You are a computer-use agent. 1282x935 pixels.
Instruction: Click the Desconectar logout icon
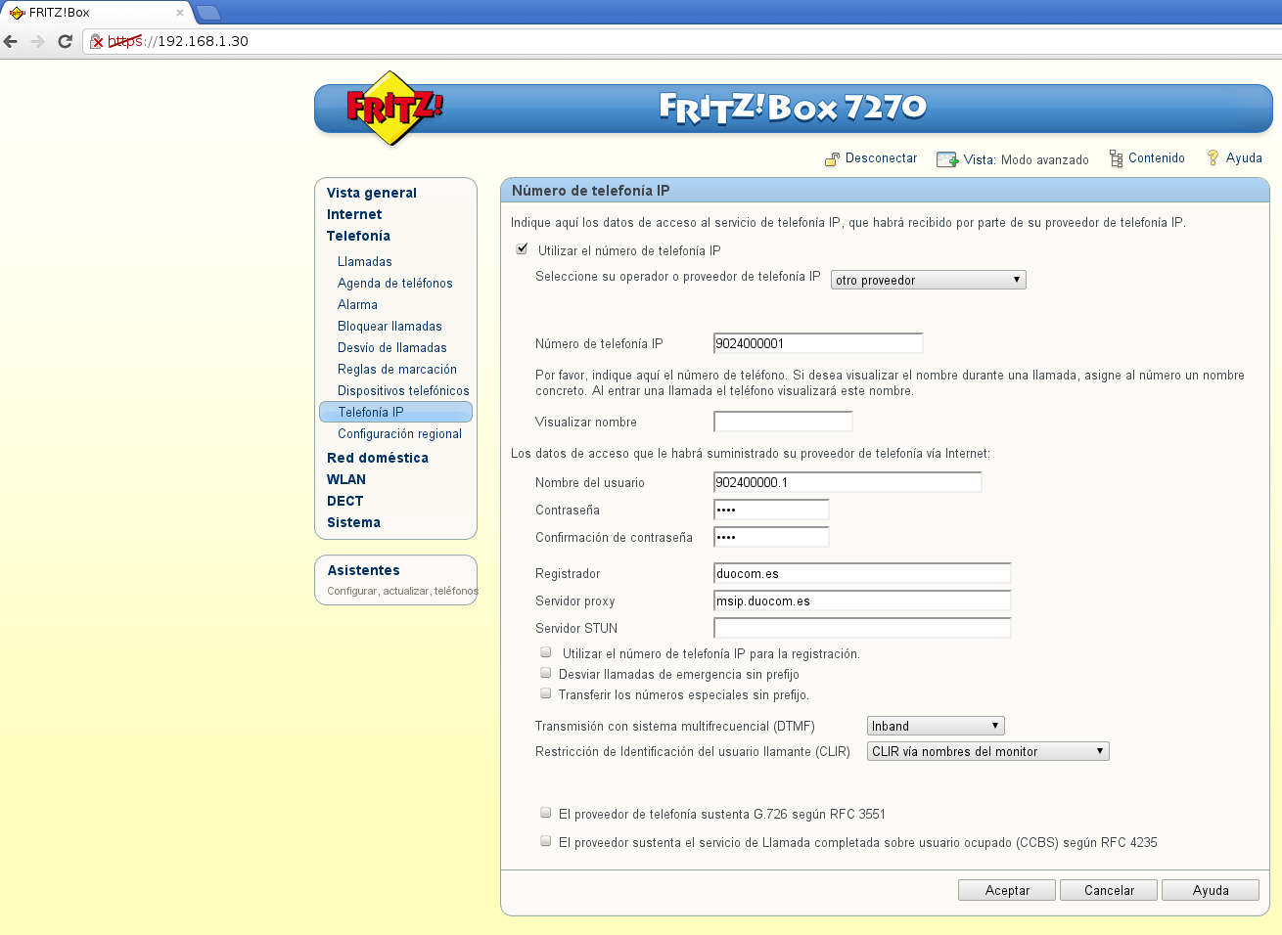click(832, 159)
